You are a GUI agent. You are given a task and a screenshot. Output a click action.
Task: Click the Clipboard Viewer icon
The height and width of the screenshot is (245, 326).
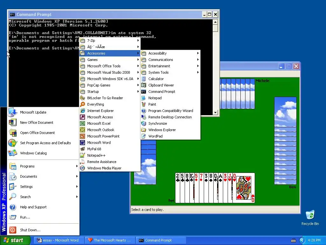(144, 85)
